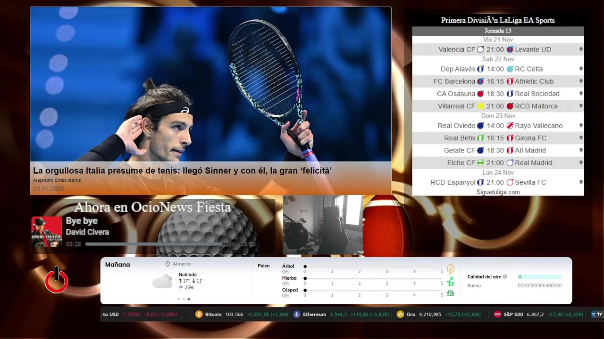Click the location pin beside Almería
The width and height of the screenshot is (604, 339).
click(x=168, y=264)
